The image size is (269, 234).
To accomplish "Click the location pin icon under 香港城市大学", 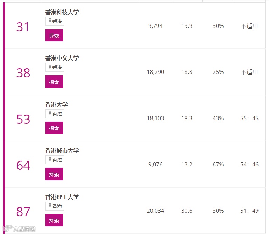I will pyautogui.click(x=50, y=159).
